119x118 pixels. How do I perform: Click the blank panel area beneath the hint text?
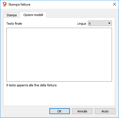pyautogui.click(x=59, y=96)
